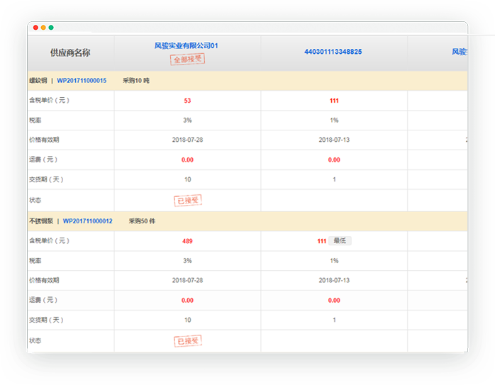Viewport: 495px width, 385px height.
Task: Select 螺纹钢 product name
Action: tap(38, 80)
